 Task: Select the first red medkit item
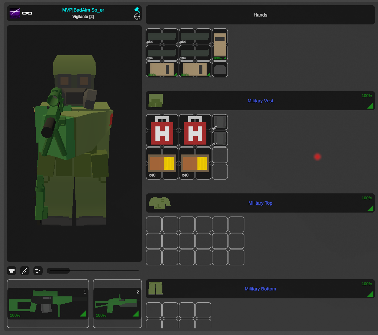coord(162,130)
